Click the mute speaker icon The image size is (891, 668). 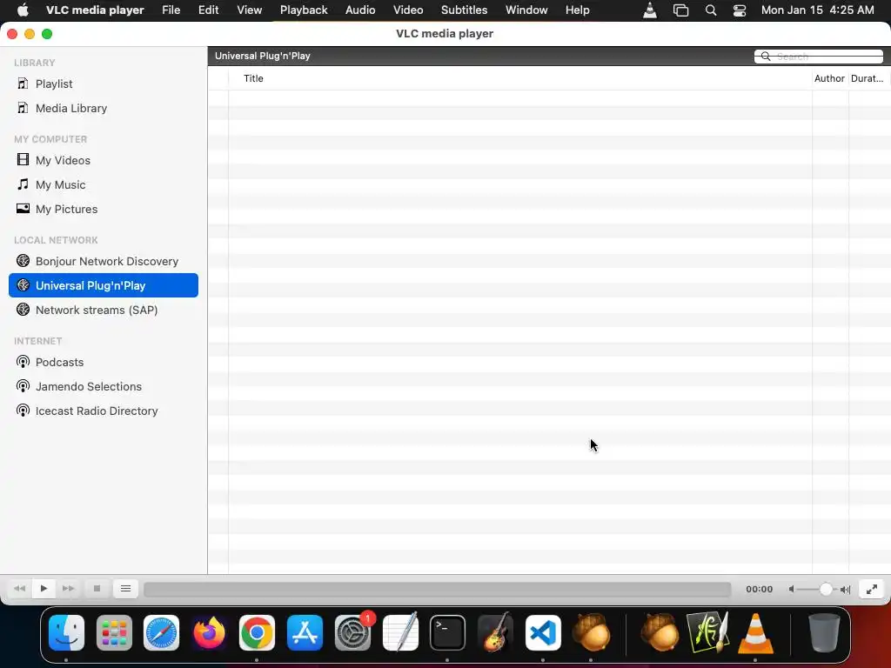click(x=791, y=590)
